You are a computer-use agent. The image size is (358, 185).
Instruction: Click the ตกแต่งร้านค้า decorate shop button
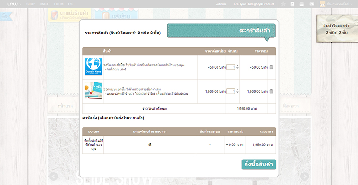tap(69, 15)
